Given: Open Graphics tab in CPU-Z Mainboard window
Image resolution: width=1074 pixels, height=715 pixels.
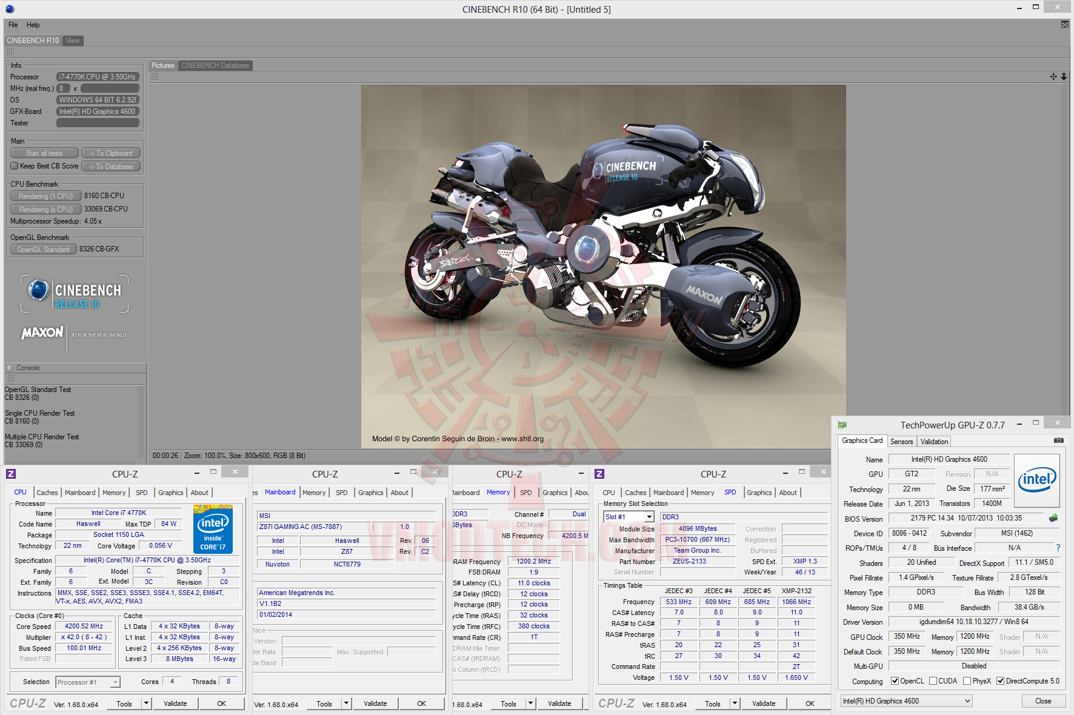Looking at the screenshot, I should click(x=371, y=493).
